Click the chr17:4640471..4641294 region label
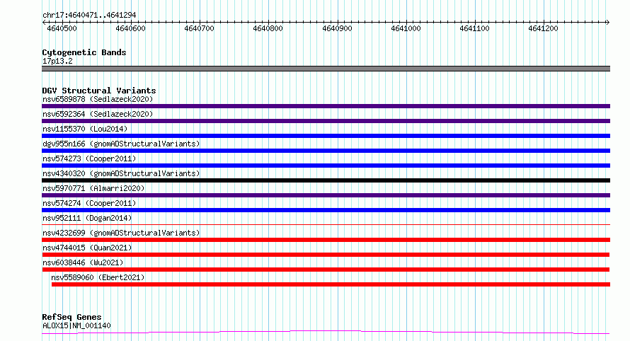This screenshot has height=341, width=630. click(x=89, y=15)
